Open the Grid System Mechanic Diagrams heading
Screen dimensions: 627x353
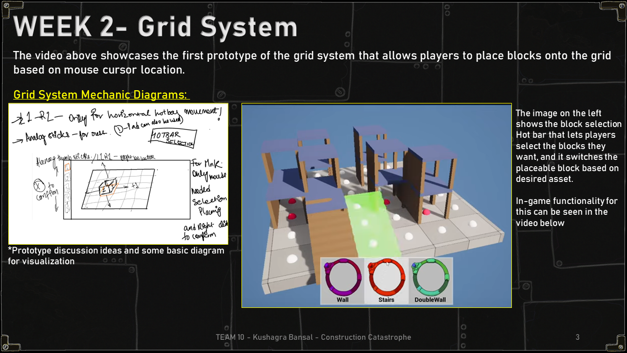tap(101, 95)
